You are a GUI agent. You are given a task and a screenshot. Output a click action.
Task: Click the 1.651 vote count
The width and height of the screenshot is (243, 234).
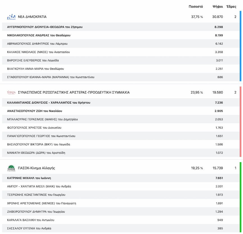coord(219,136)
